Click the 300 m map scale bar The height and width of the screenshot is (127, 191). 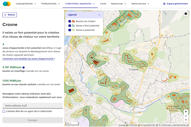pyautogui.click(x=72, y=123)
